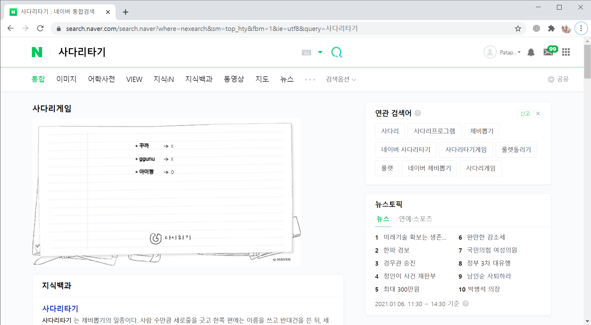Open the 지식백과 tab
This screenshot has width=591, height=325.
pyautogui.click(x=199, y=79)
